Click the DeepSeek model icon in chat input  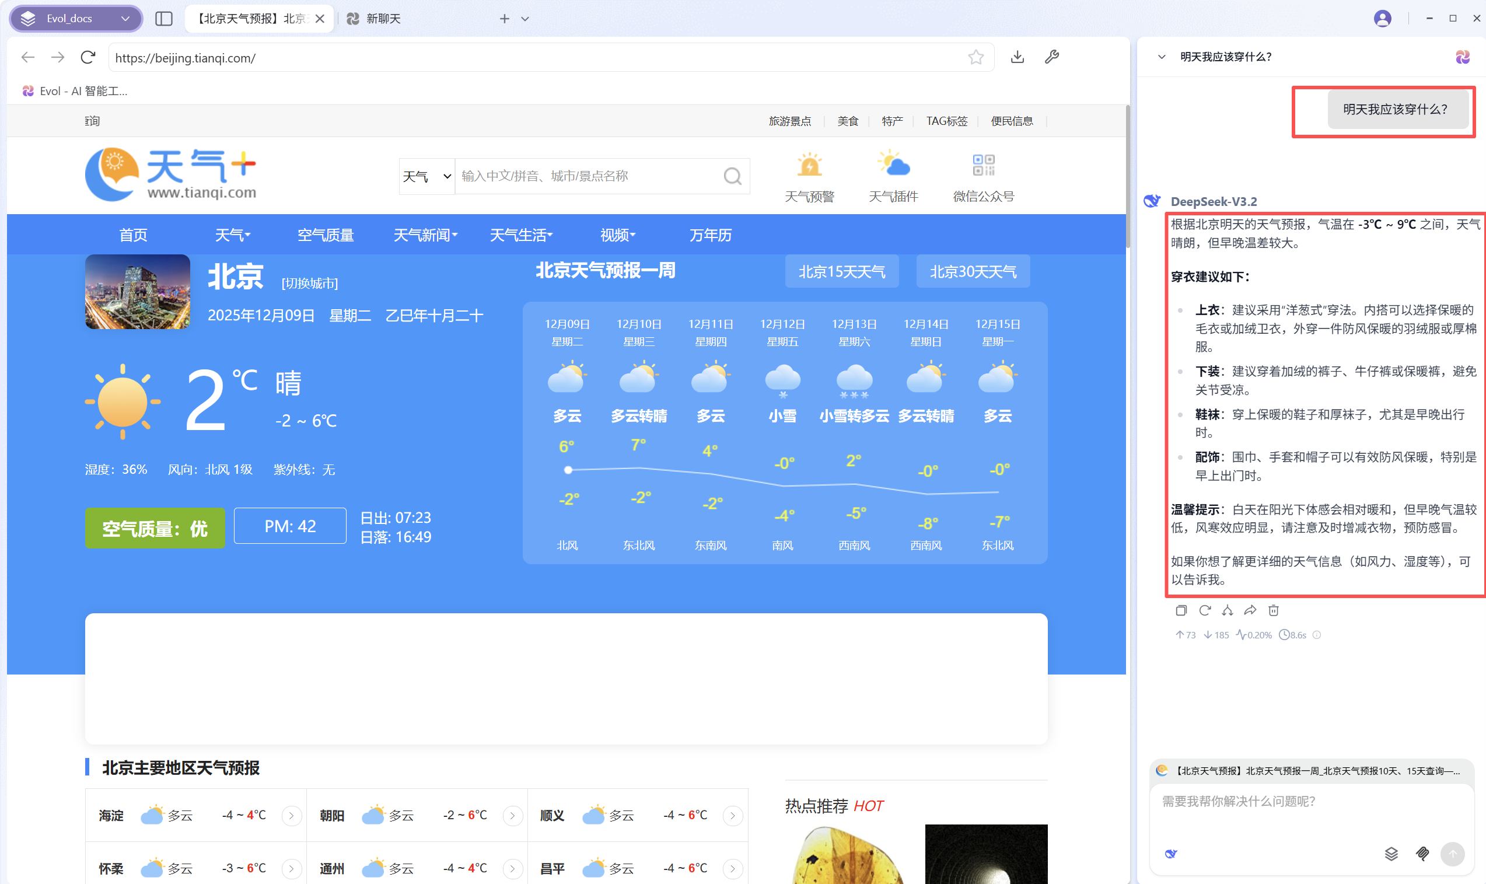1171,854
